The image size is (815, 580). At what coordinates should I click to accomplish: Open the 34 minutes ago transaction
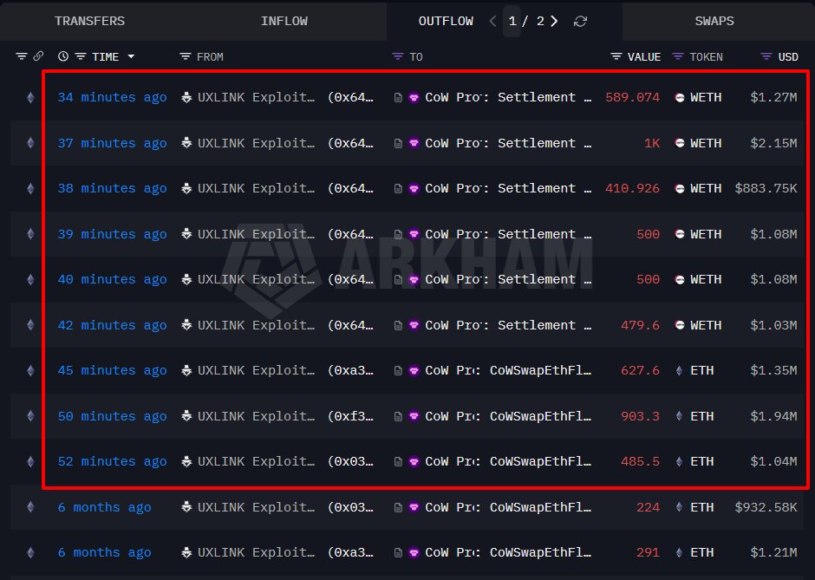pos(112,97)
